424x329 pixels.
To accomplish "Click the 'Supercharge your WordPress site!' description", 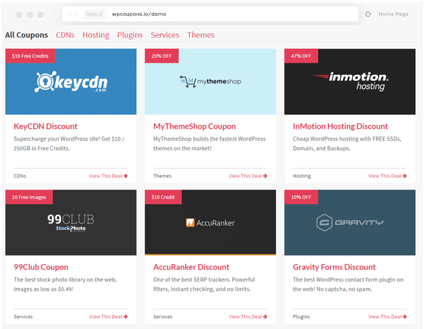I will point(69,144).
